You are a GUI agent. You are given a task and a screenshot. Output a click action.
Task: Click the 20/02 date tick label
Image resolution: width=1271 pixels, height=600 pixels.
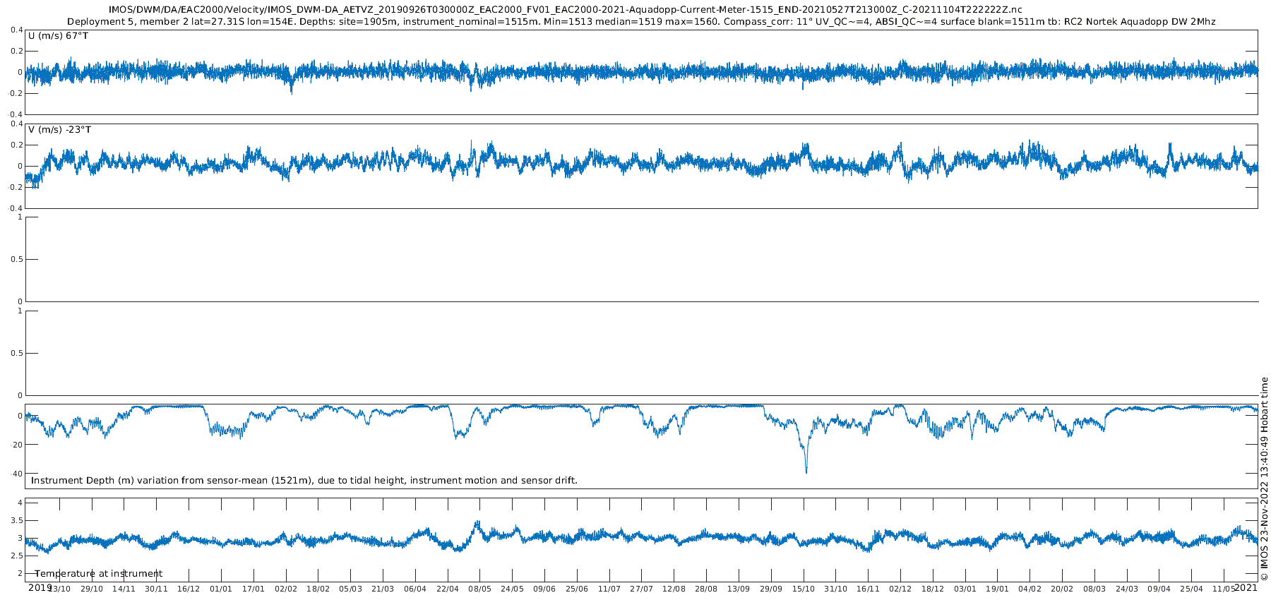[x=1062, y=589]
